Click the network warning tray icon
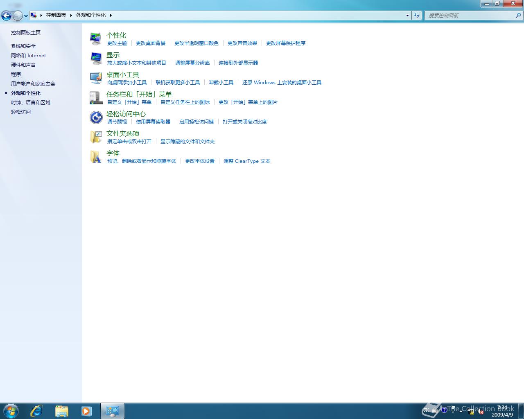Viewport: 524px width, 419px height. pos(471,411)
